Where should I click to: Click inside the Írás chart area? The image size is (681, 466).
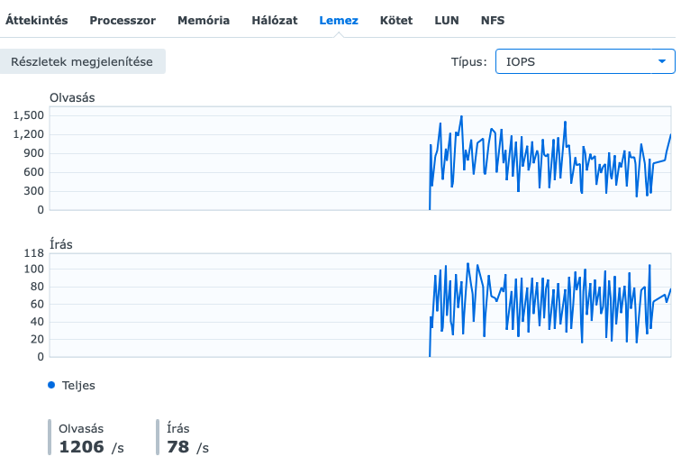click(x=360, y=306)
